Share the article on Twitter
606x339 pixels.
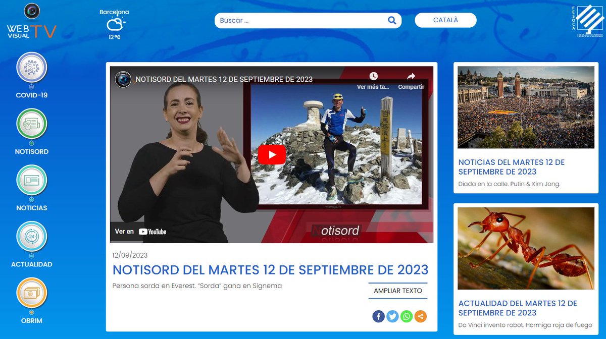point(392,316)
